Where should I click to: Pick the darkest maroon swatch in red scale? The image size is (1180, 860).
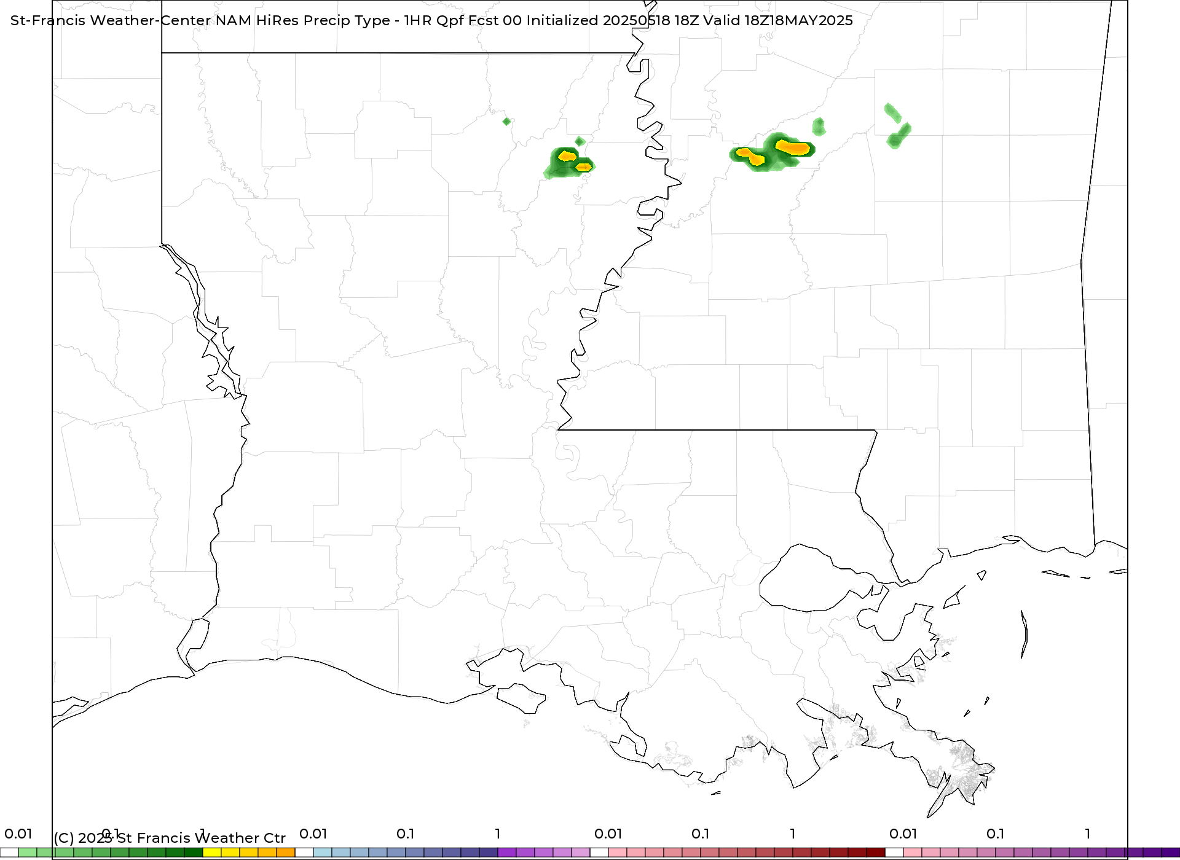point(876,853)
